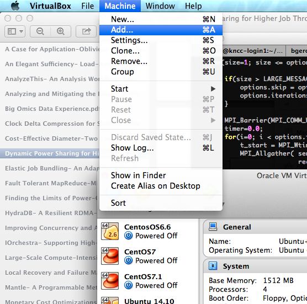Viewport: 307px width, 304px height.
Task: Switch to the @kncc-login1 terminal tab
Action: 254,51
